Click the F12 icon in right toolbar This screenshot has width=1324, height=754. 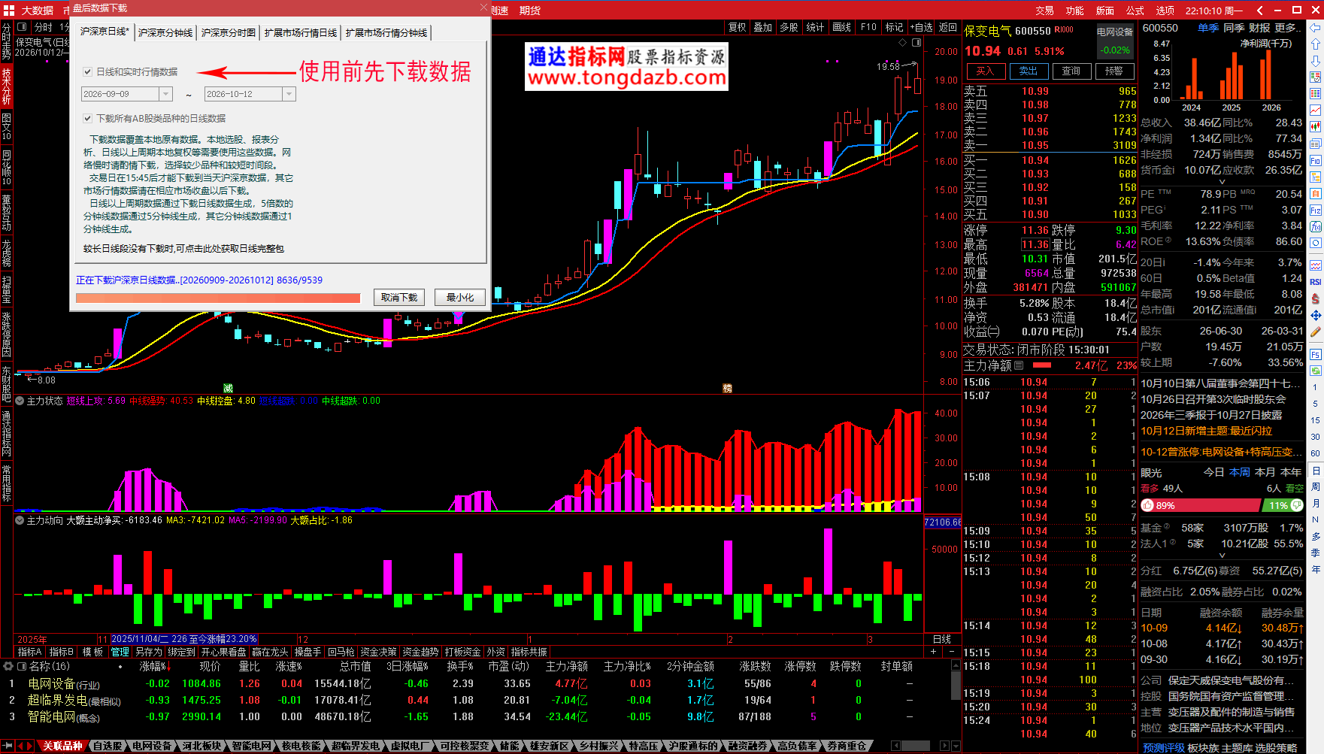point(1316,210)
